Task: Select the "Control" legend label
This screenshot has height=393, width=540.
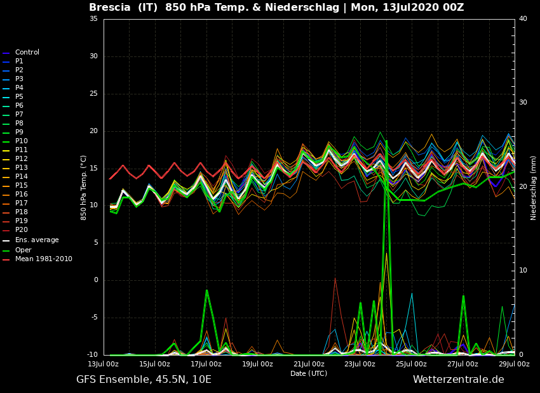Action: [x=27, y=52]
